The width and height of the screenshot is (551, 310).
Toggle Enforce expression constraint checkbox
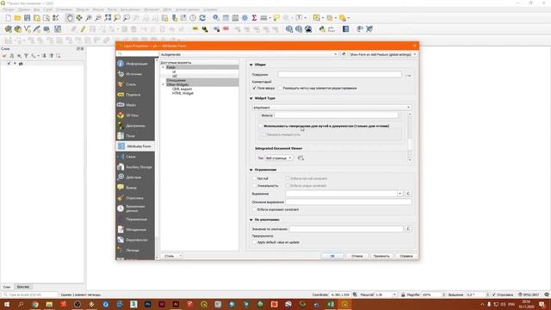click(255, 209)
